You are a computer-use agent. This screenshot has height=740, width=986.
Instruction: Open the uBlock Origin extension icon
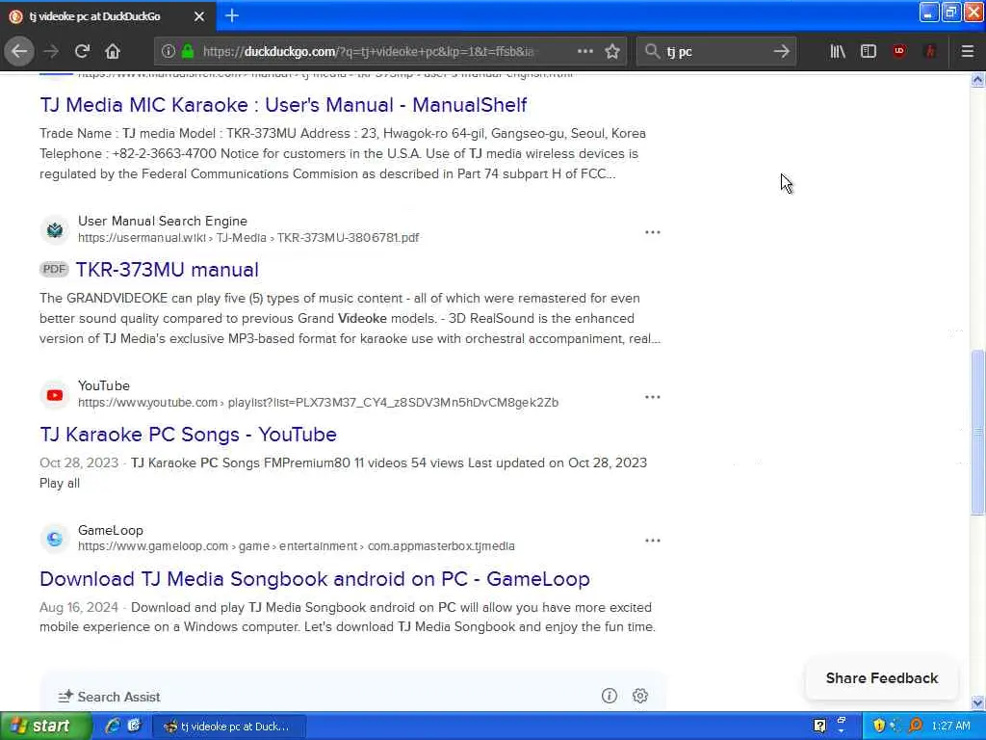tap(899, 51)
